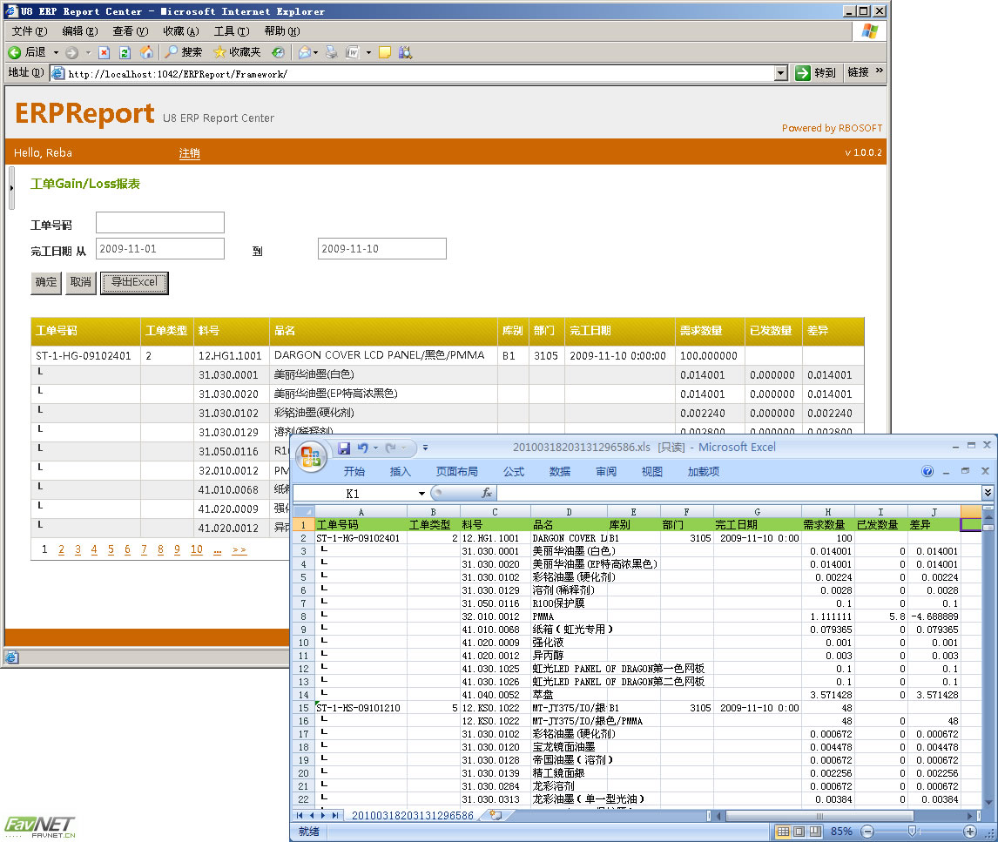The image size is (998, 842).
Task: Open Excel 插入 ribbon tab
Action: click(401, 472)
